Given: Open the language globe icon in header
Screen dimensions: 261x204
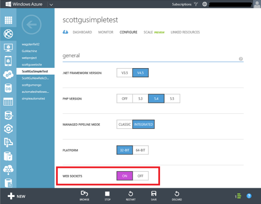Looking at the screenshot, I should (x=204, y=4).
